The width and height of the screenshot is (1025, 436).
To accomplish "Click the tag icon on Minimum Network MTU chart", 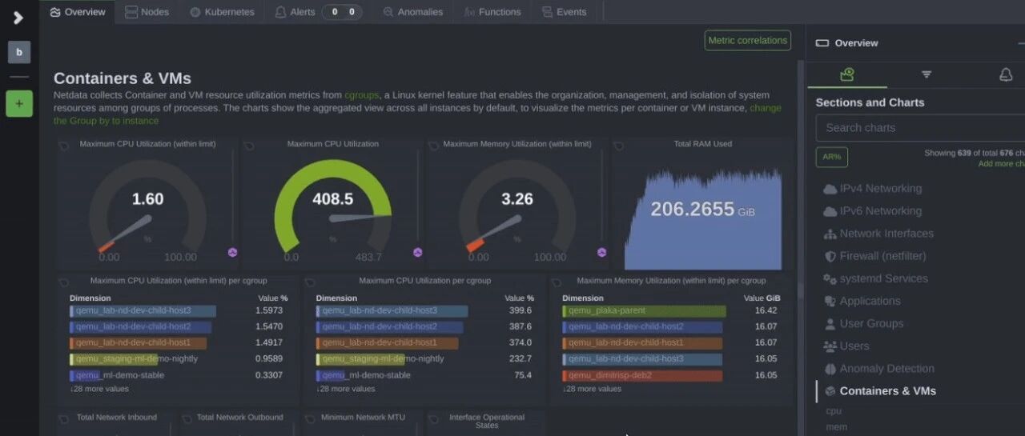I will pos(309,418).
